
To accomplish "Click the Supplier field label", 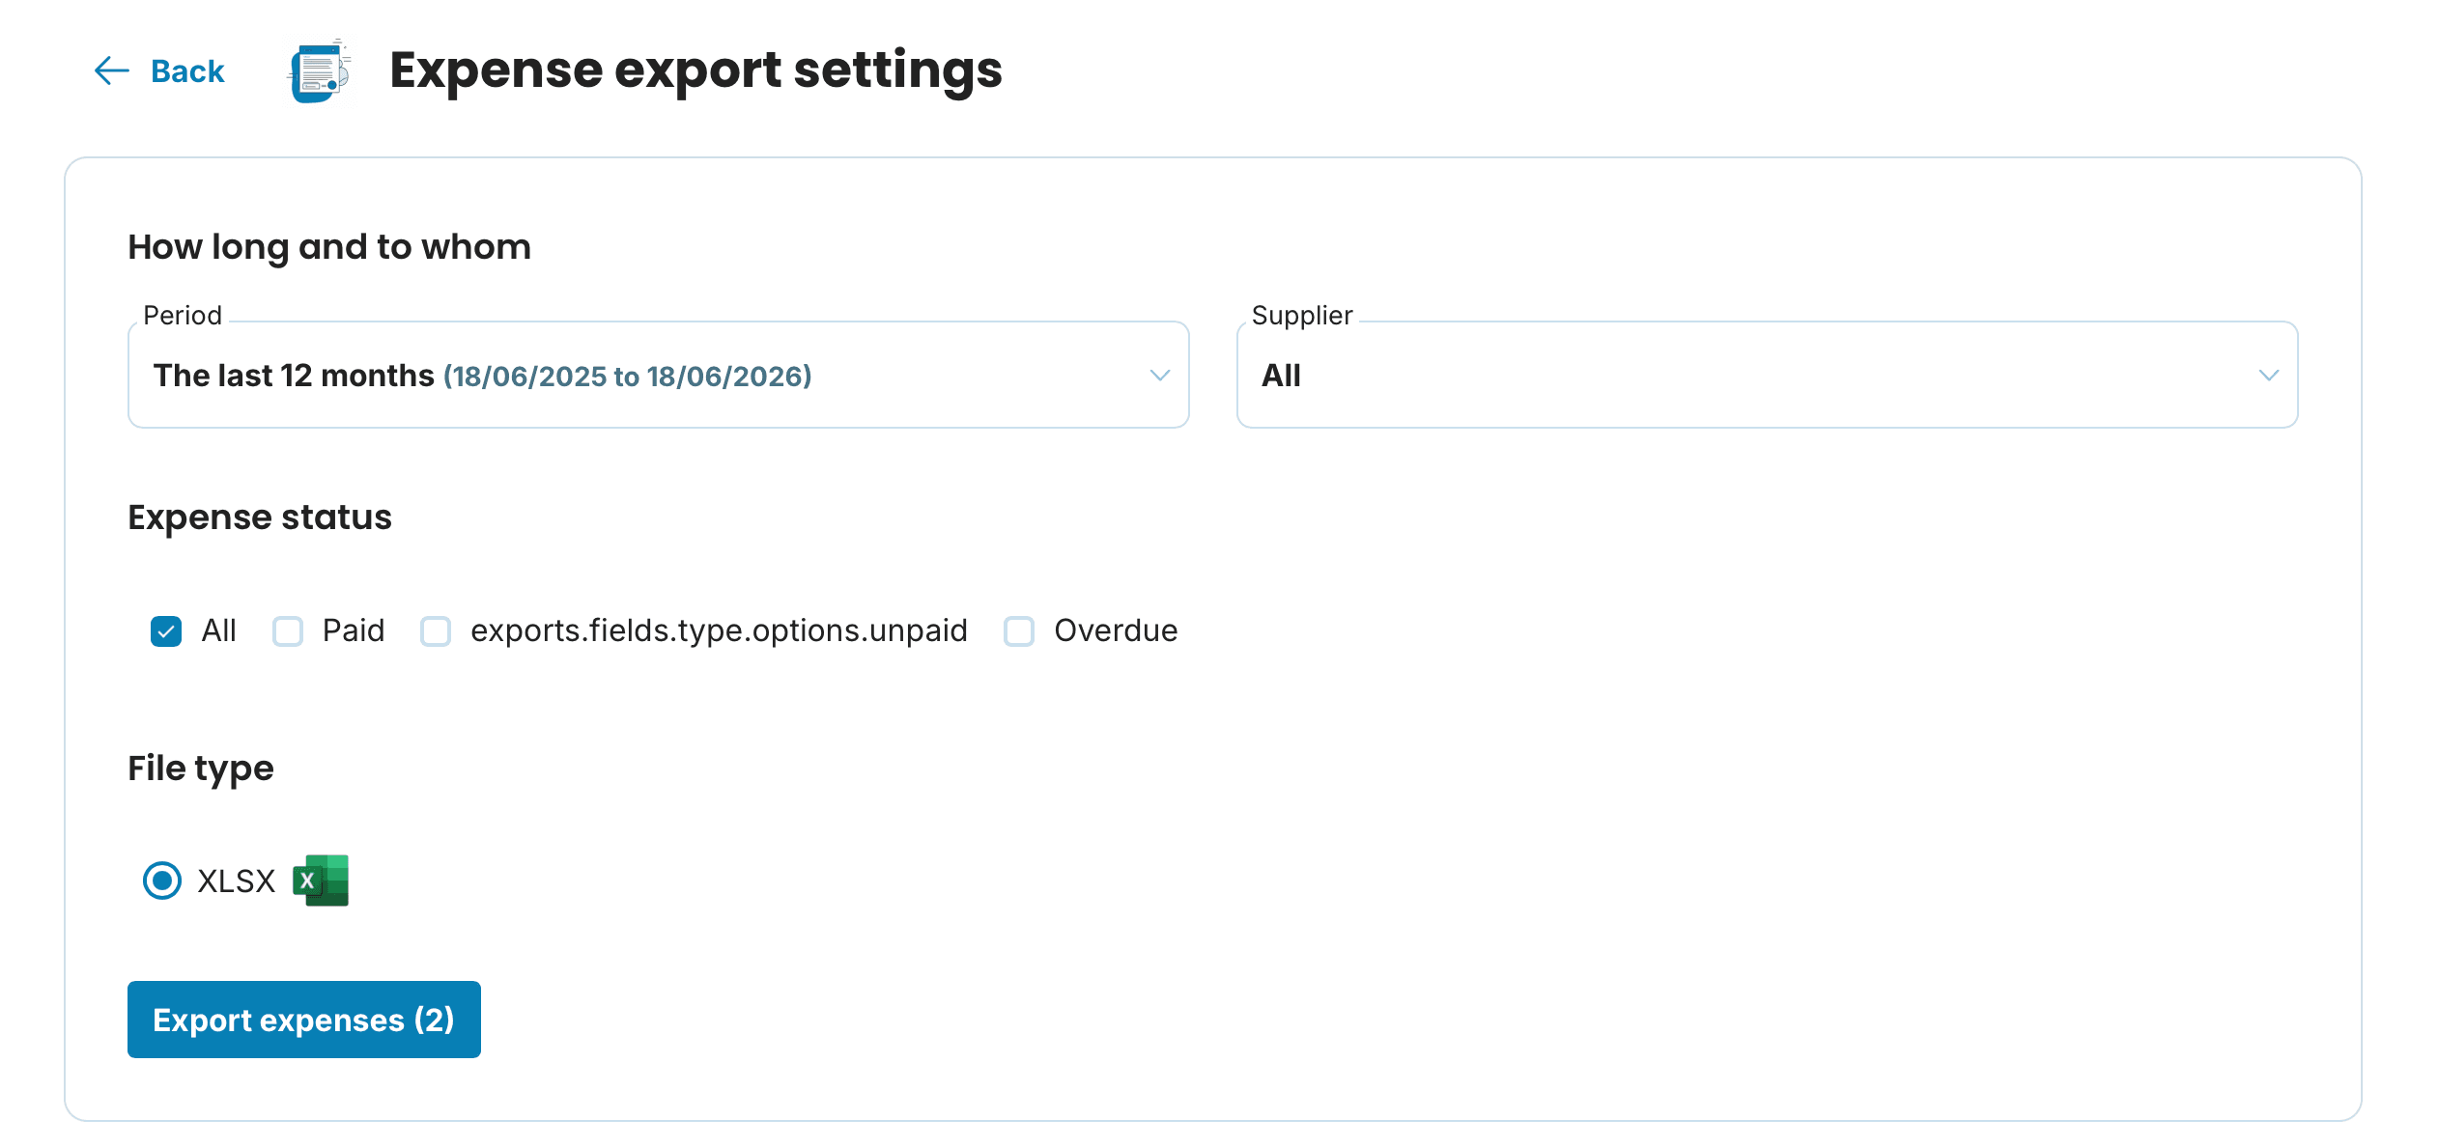I will [x=1302, y=316].
